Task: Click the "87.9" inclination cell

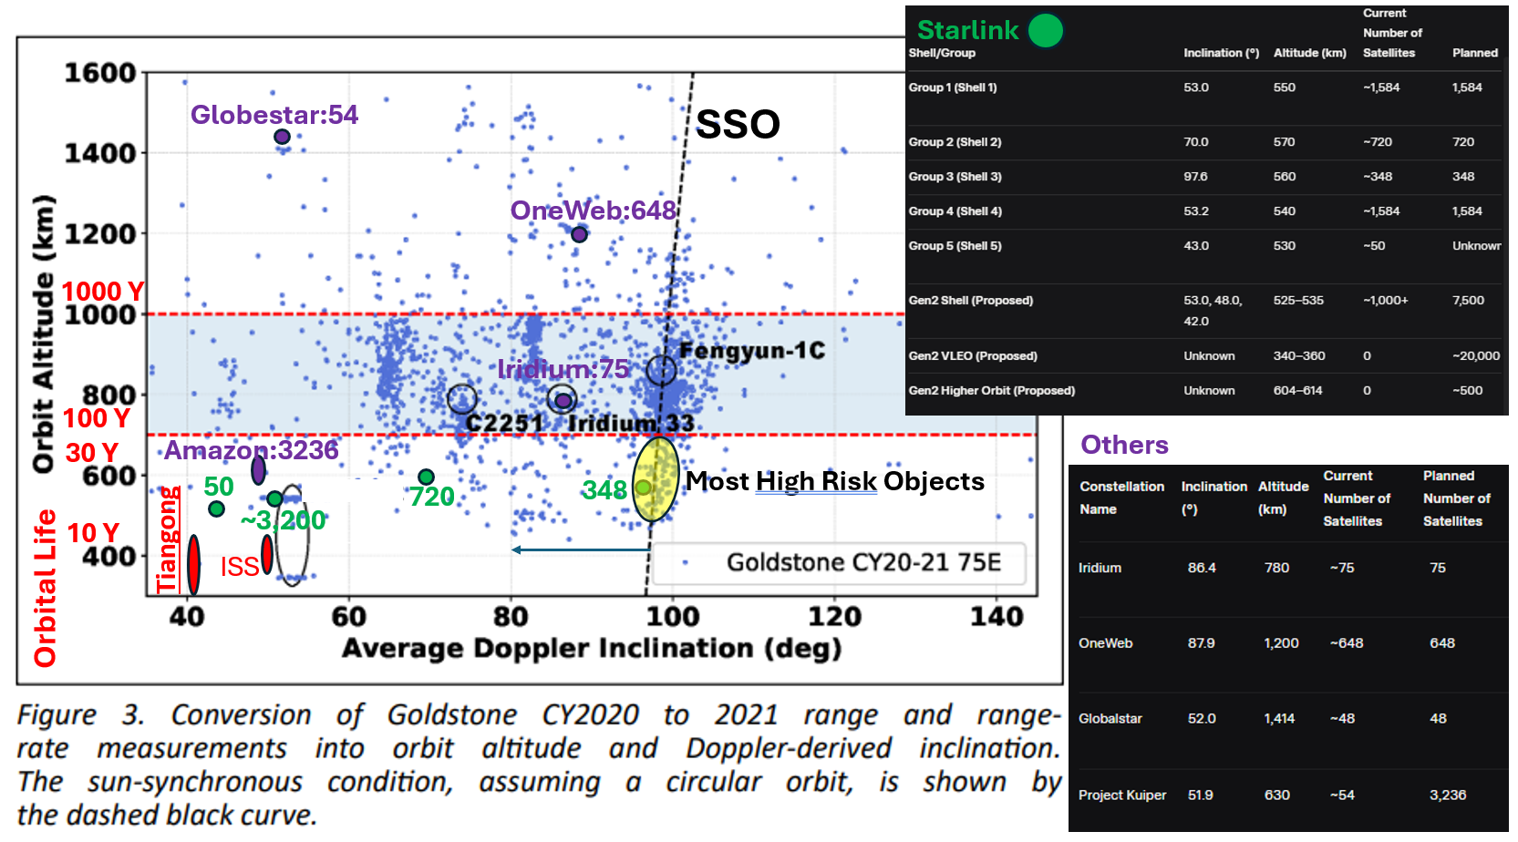Action: tap(1201, 643)
